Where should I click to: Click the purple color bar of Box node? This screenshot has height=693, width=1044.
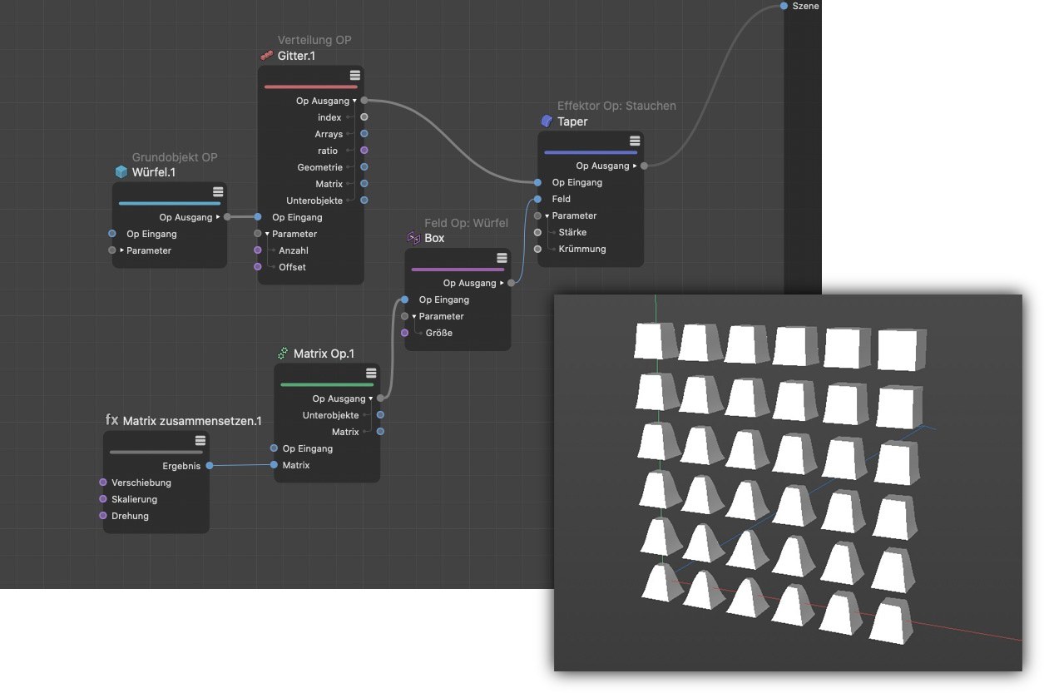click(458, 270)
